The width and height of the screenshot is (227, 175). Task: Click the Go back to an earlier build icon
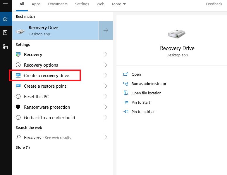(18, 117)
